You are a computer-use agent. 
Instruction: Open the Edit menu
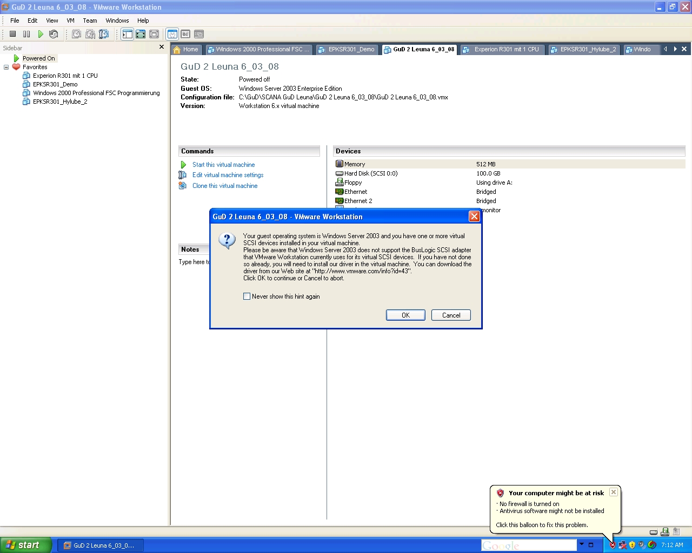click(x=32, y=21)
